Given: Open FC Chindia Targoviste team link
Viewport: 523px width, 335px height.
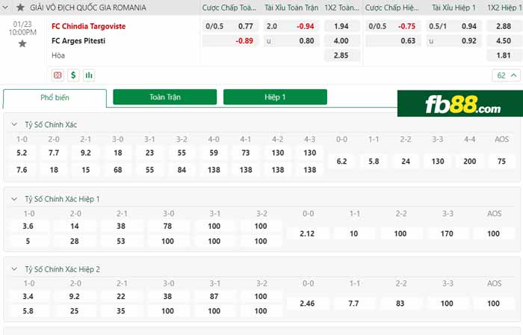Looking at the screenshot, I should 88,25.
